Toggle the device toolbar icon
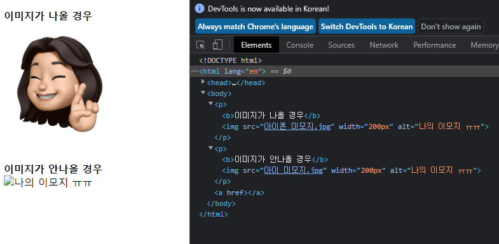The height and width of the screenshot is (244, 499). pos(217,45)
